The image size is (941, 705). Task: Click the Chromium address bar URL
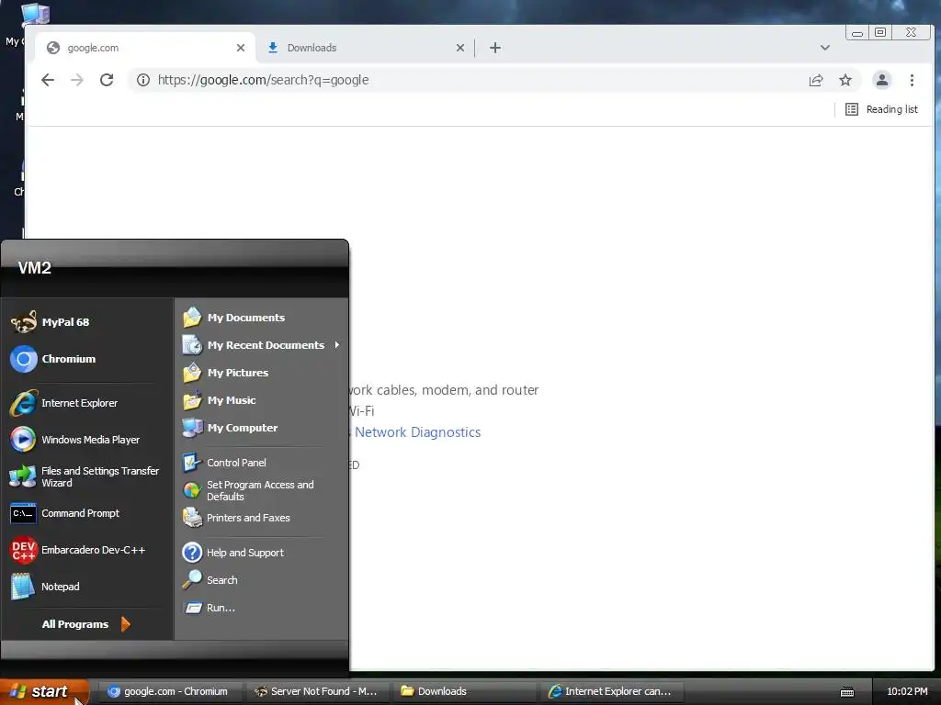click(x=263, y=80)
